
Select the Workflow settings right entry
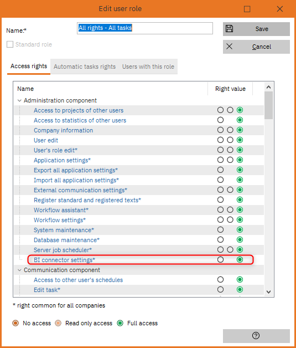click(x=60, y=220)
